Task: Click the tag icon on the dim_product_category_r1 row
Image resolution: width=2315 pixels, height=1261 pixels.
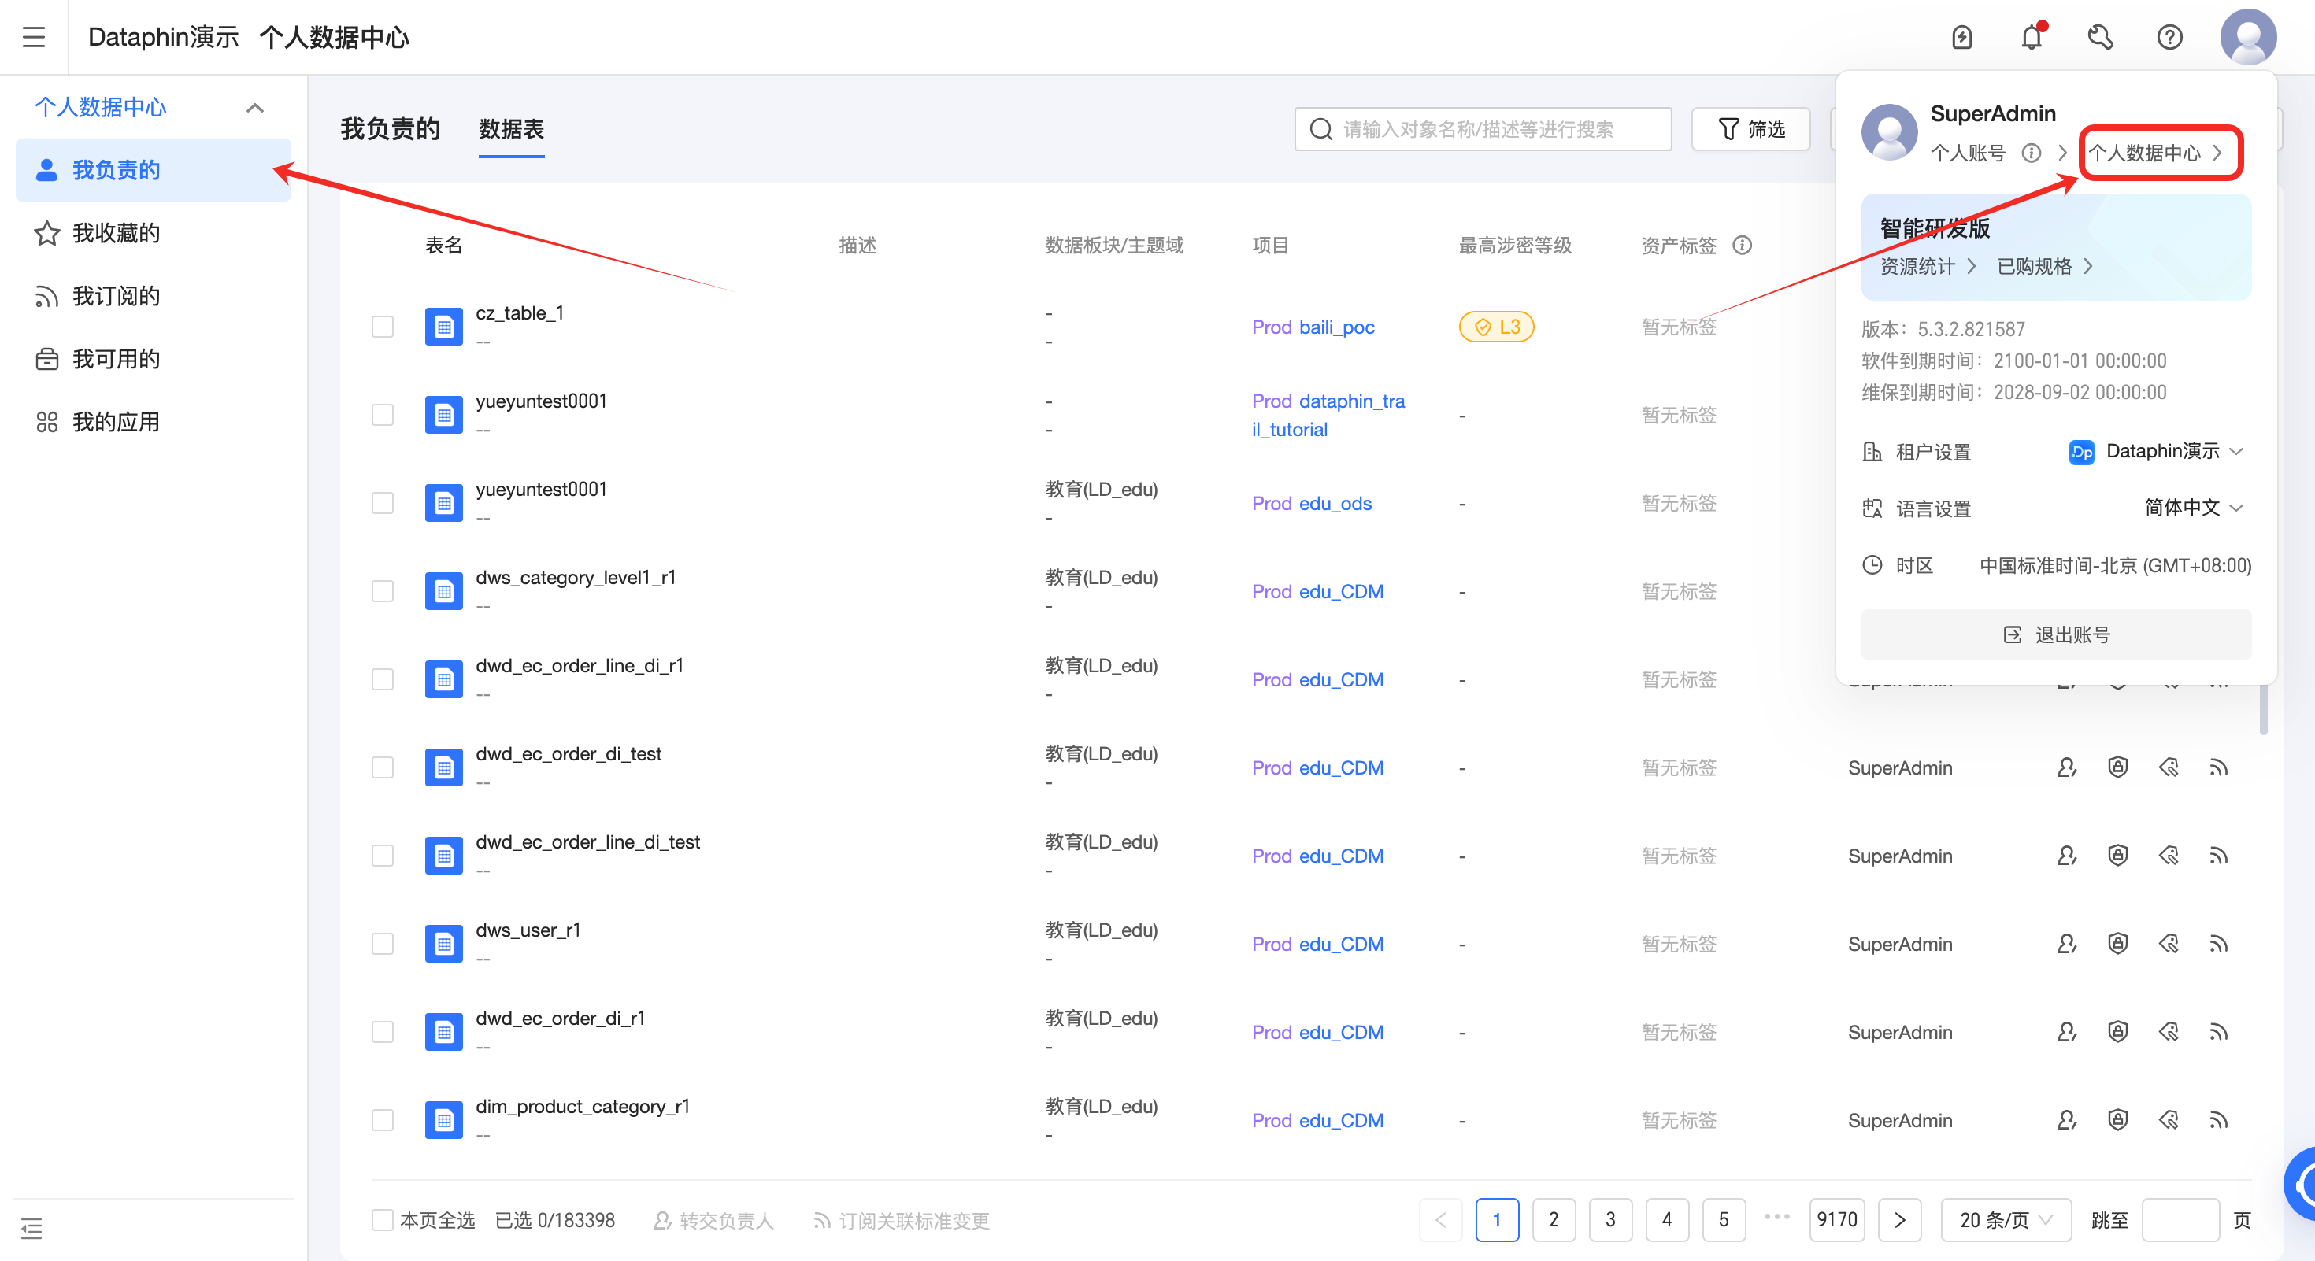Action: tap(2169, 1120)
